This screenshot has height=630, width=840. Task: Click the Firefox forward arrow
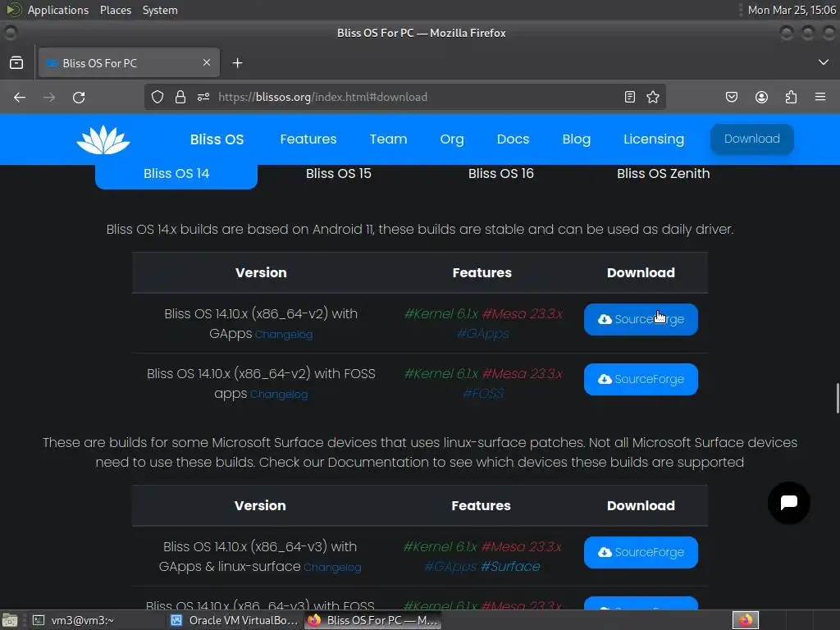[x=49, y=97]
